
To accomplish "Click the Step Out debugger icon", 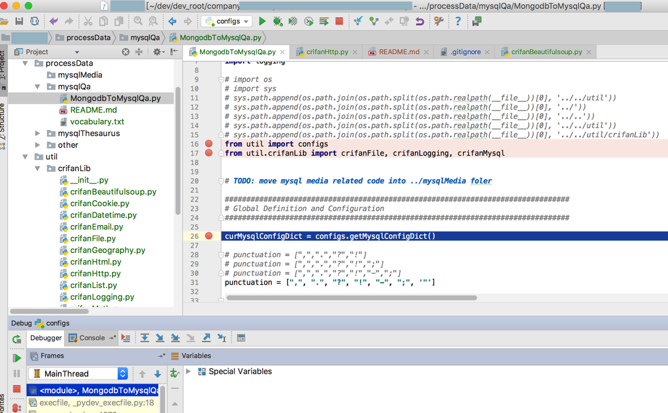I will [206, 338].
